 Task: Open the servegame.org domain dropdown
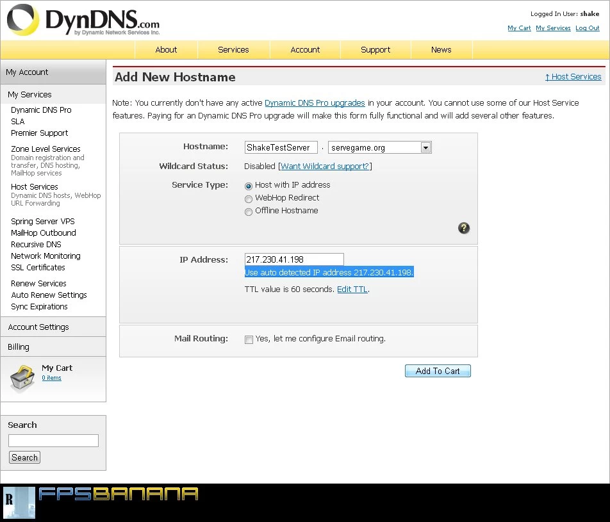(x=425, y=147)
